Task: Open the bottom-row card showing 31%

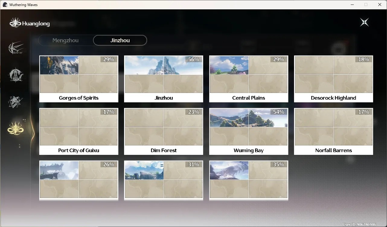Action: tap(164, 181)
